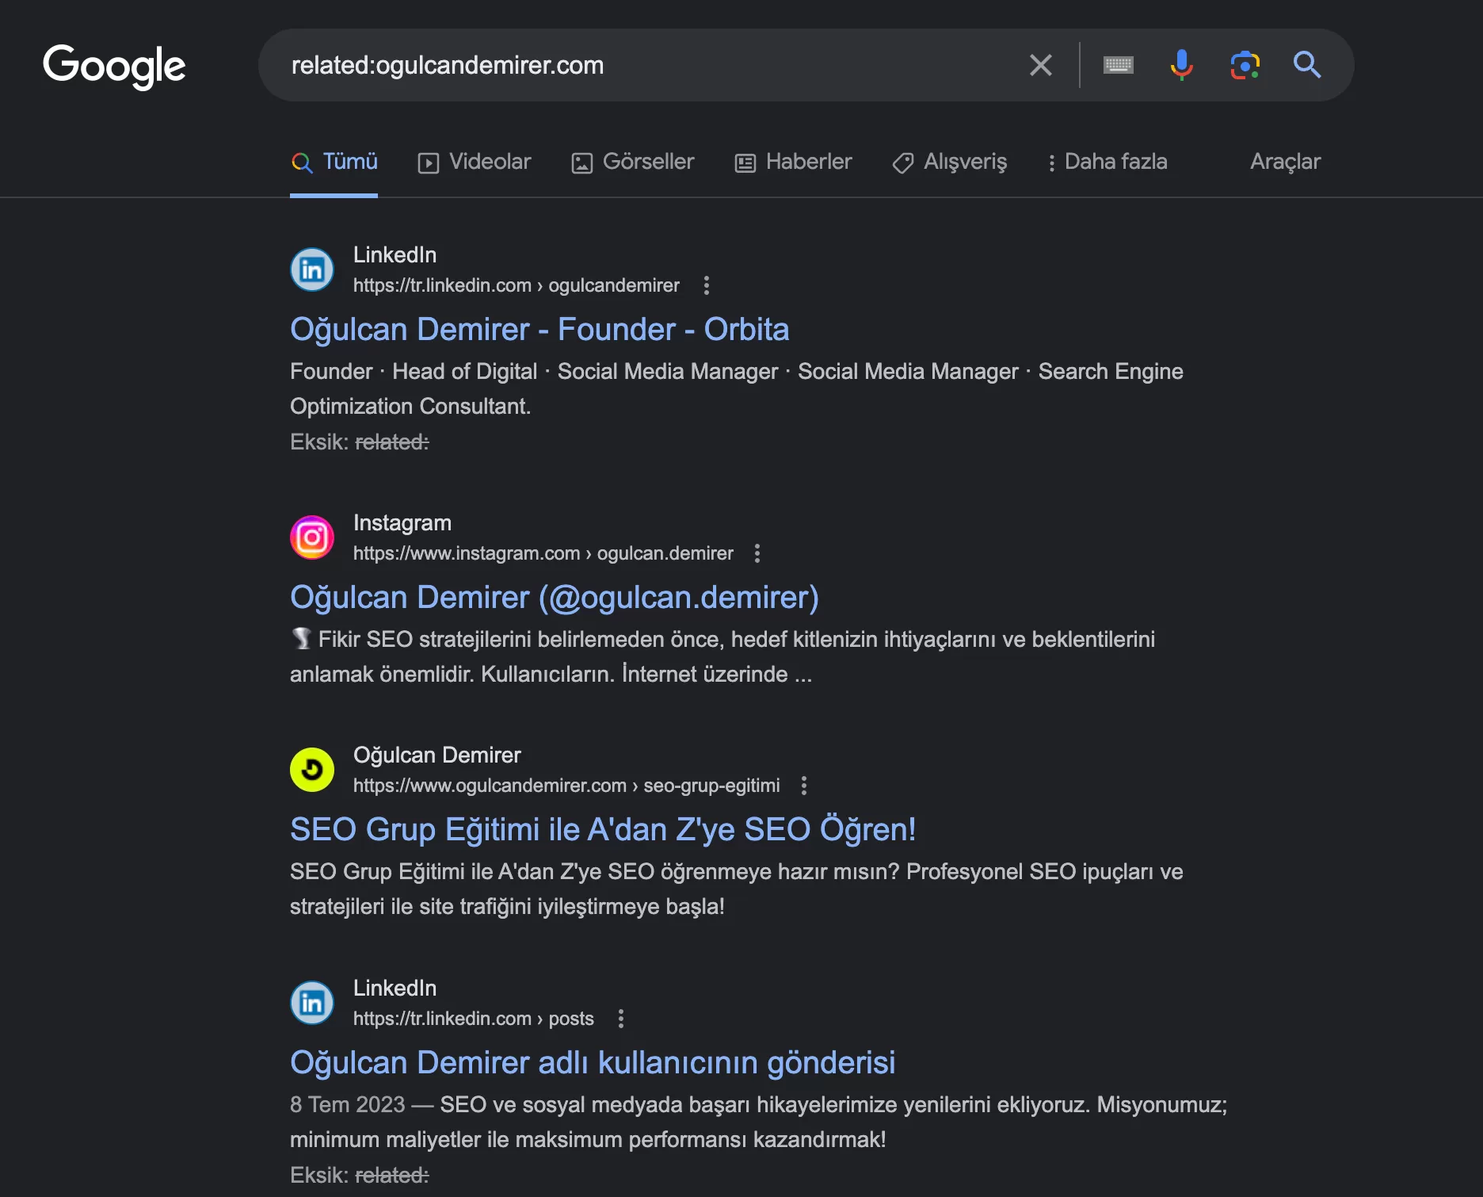Open the Araçlar tools option
The image size is (1483, 1197).
pos(1285,162)
